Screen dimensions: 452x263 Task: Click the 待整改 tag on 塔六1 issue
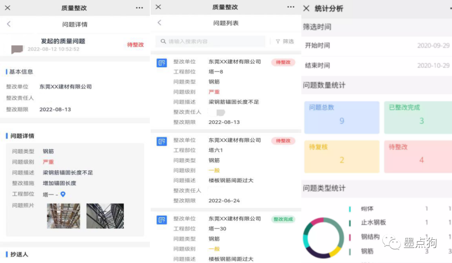pyautogui.click(x=283, y=141)
